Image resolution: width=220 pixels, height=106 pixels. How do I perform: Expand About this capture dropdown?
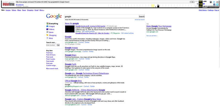213,7
